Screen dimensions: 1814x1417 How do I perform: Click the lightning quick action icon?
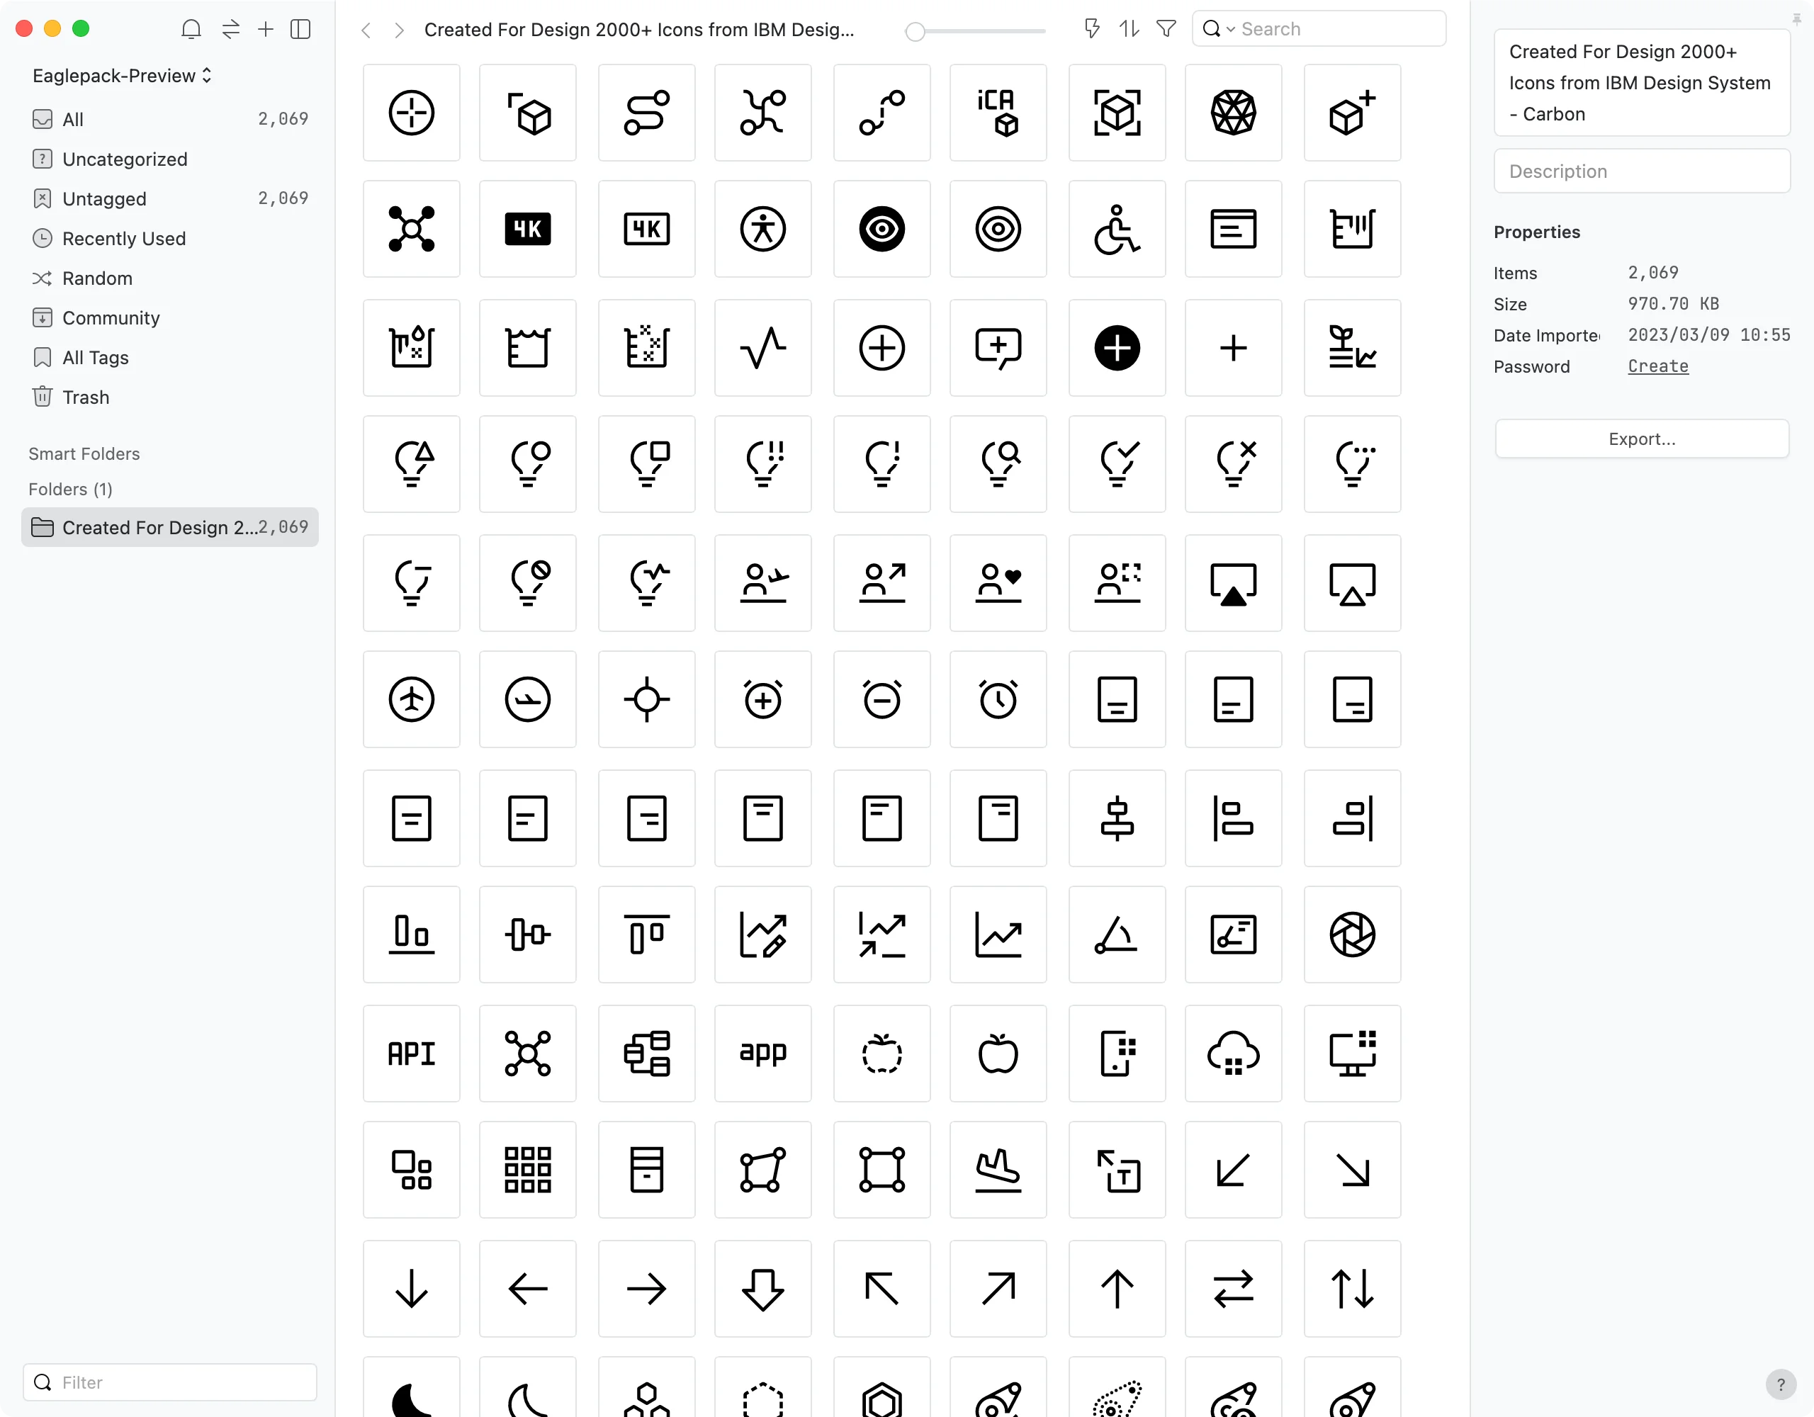pos(1092,29)
